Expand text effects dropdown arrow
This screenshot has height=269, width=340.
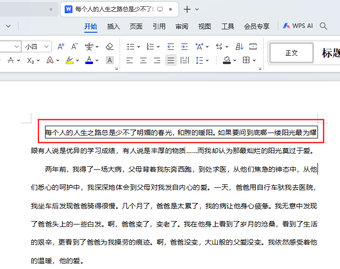58,60
